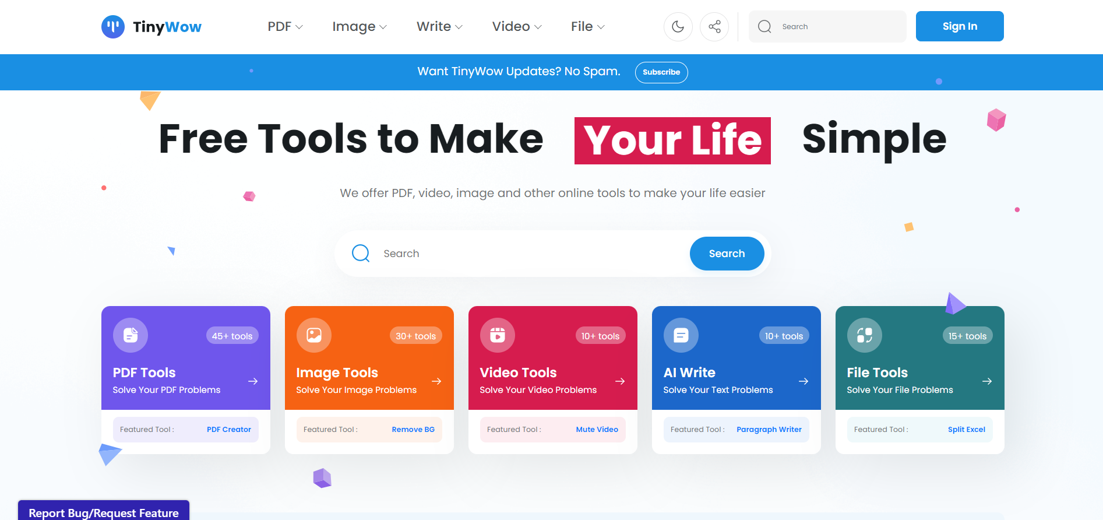Screen dimensions: 1103x520
Task: Click the Subscribe button in banner
Action: [661, 72]
